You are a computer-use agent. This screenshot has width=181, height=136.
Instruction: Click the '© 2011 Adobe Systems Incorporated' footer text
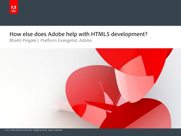(x=18, y=130)
